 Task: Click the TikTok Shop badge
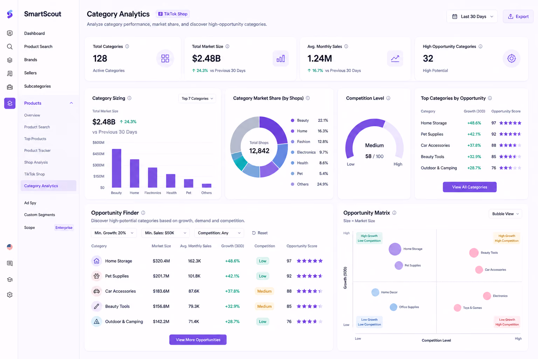click(x=173, y=14)
